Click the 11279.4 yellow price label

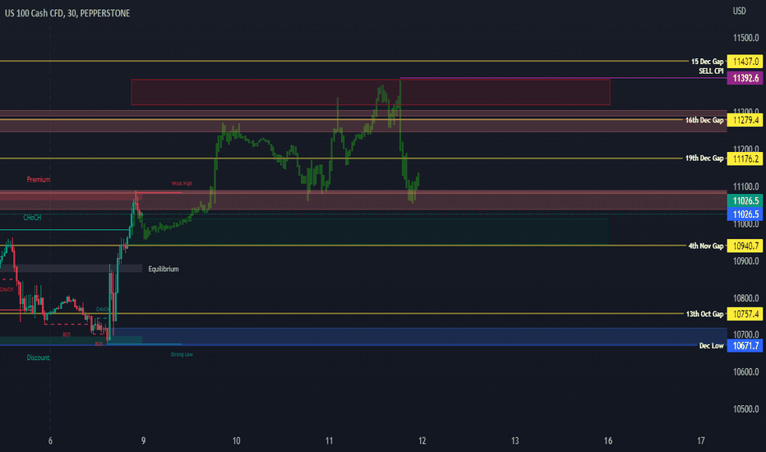745,120
